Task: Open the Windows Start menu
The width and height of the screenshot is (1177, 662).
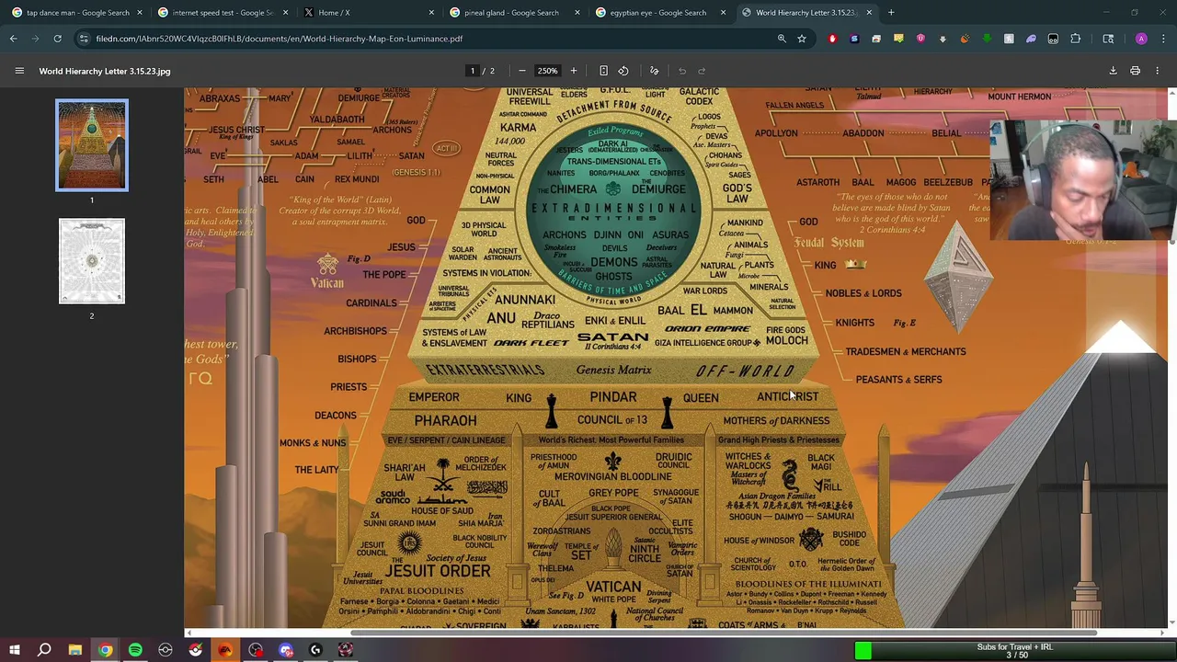Action: pyautogui.click(x=14, y=650)
